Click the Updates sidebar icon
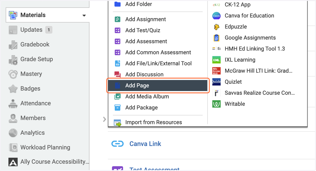316x171 pixels. pos(13,30)
